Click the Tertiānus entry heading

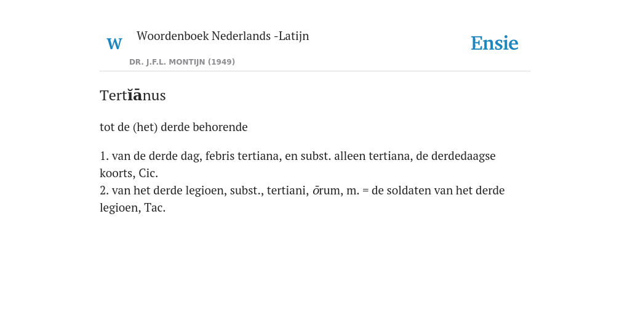click(133, 95)
